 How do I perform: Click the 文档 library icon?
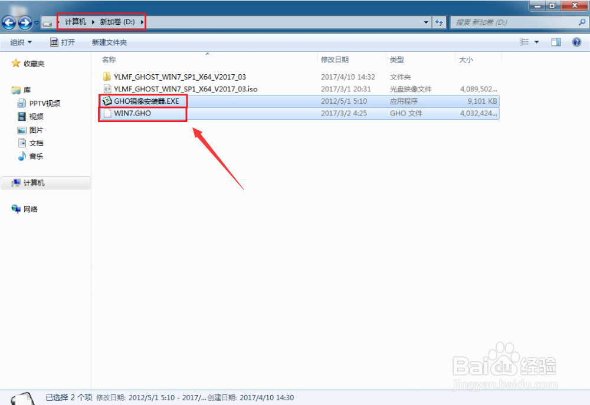pos(22,143)
